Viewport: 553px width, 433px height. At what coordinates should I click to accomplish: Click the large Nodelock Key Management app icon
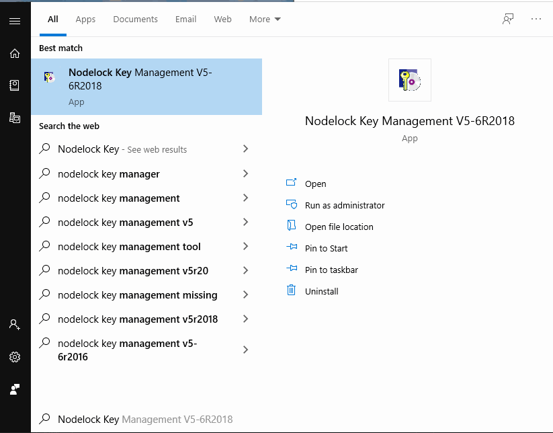pyautogui.click(x=409, y=80)
